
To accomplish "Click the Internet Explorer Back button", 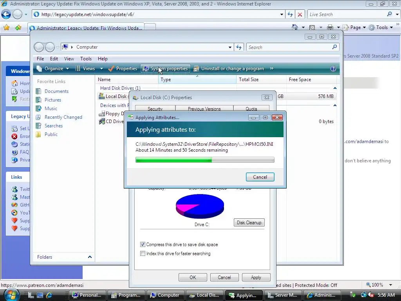I will pyautogui.click(x=6, y=15).
